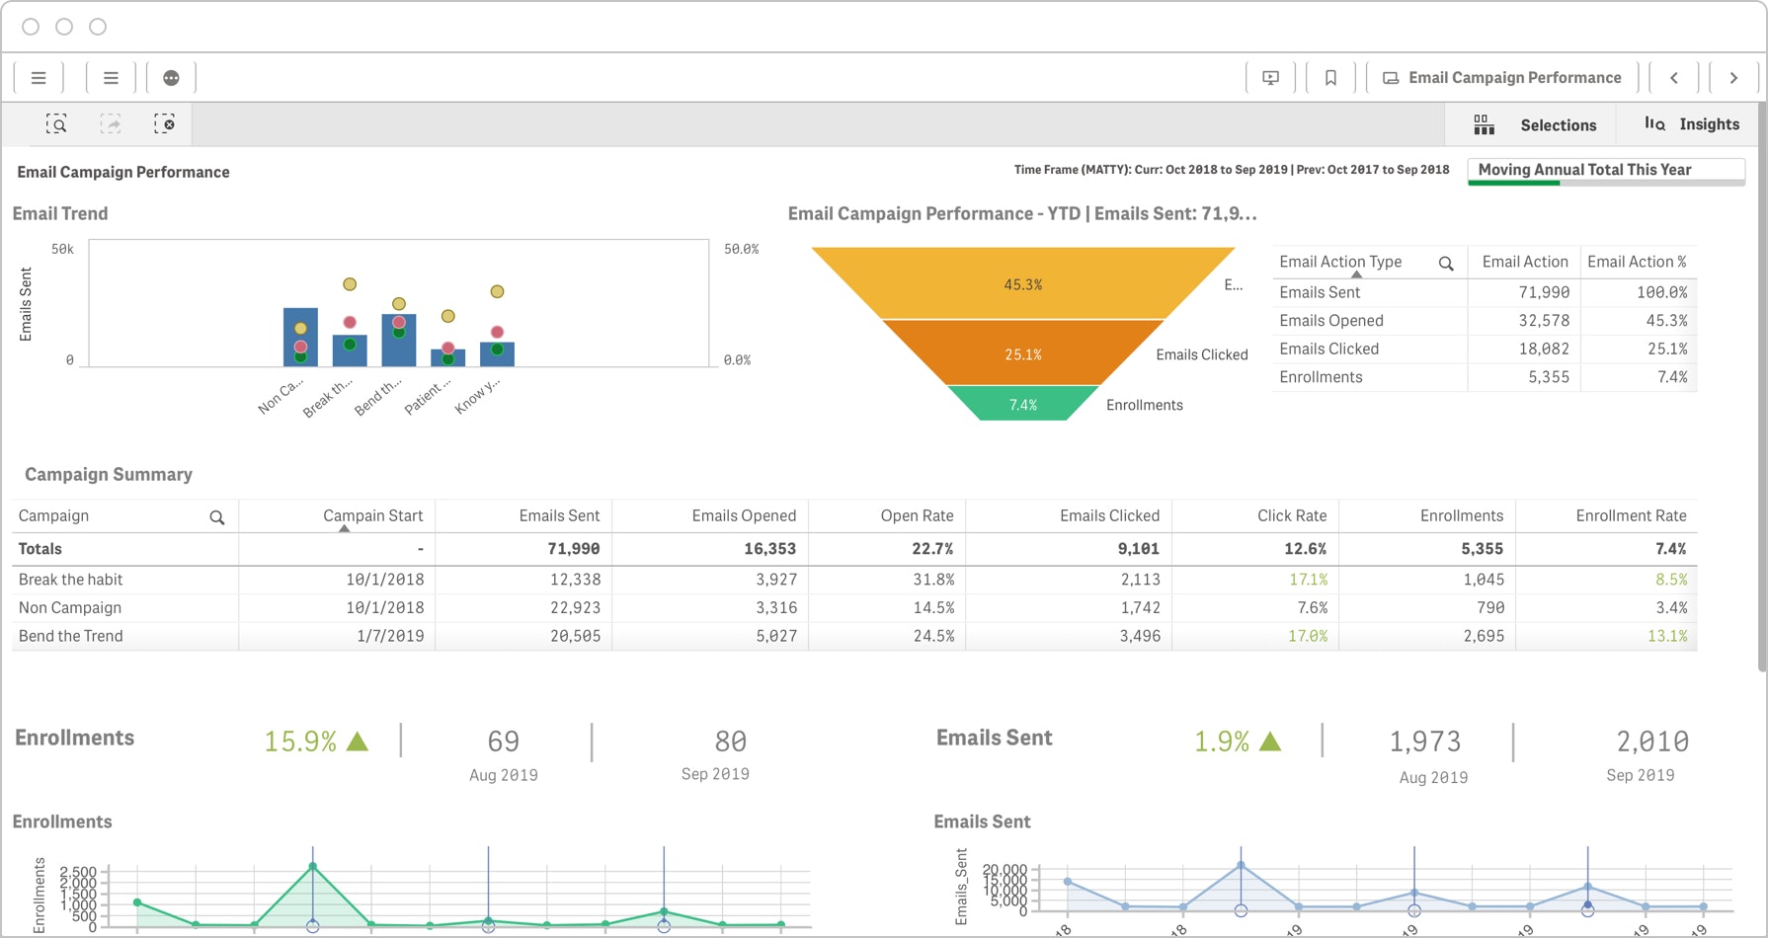
Task: Open the Insights advisor
Action: click(x=1691, y=124)
